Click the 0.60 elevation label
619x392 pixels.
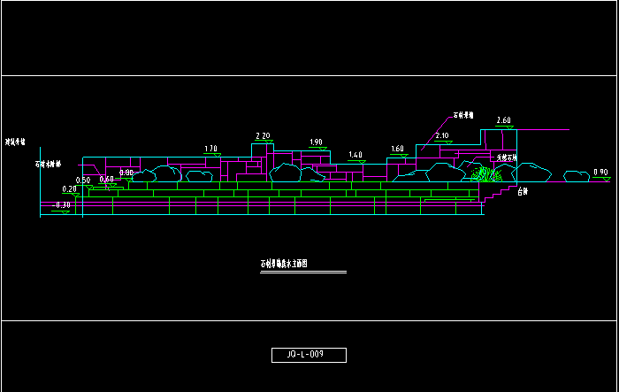click(107, 180)
